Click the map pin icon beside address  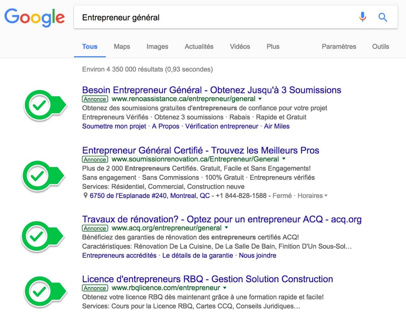[85, 195]
